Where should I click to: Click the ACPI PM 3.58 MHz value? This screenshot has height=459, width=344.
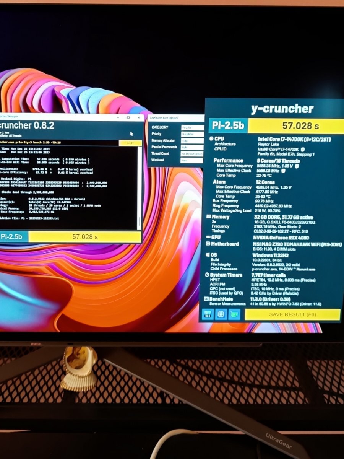(x=259, y=285)
